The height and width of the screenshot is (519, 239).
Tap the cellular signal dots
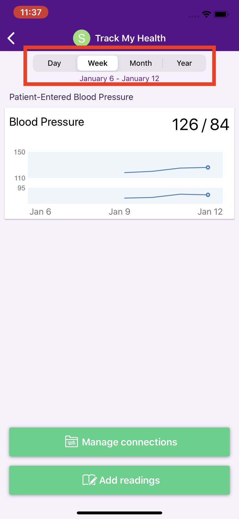pos(193,17)
